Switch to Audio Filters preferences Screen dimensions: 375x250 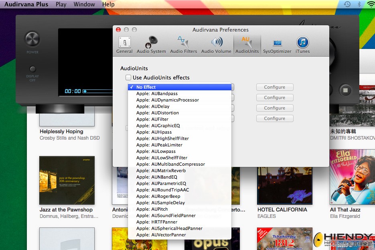pyautogui.click(x=183, y=45)
